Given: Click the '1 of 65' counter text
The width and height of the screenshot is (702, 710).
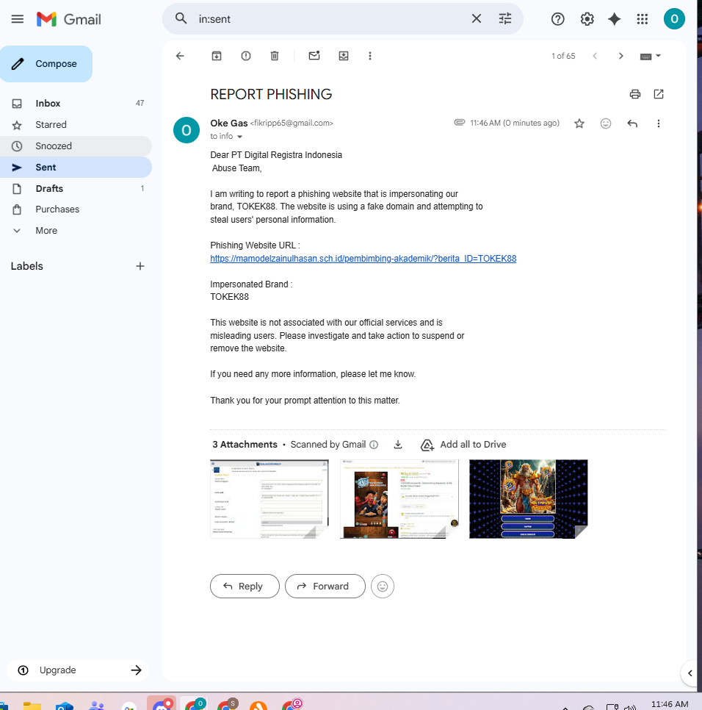Looking at the screenshot, I should tap(563, 56).
